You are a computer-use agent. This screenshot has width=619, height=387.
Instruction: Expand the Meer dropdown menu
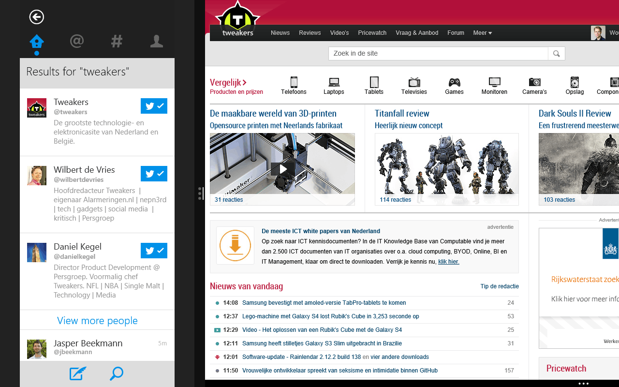482,33
